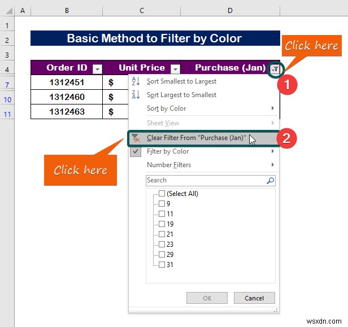Click the search magnifier icon
This screenshot has width=348, height=327.
coord(270,181)
